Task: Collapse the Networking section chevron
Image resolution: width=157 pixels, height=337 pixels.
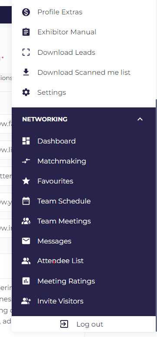Action: [140, 119]
